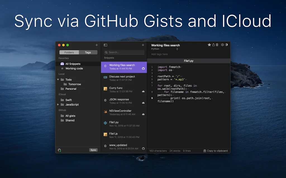The image size is (286, 178).
Task: Click GitHub icon on www_updated snippet
Action: click(143, 149)
